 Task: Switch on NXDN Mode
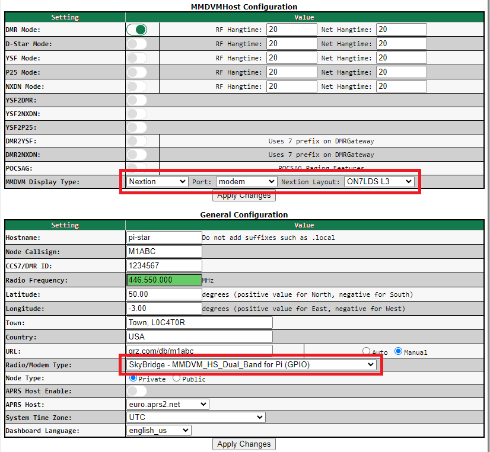[x=136, y=86]
